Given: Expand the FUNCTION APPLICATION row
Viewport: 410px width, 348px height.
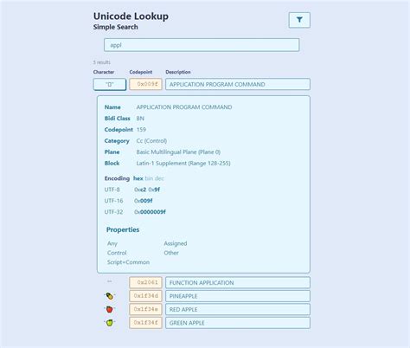Looking at the screenshot, I should pyautogui.click(x=238, y=282).
